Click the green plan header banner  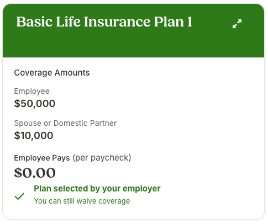(133, 30)
